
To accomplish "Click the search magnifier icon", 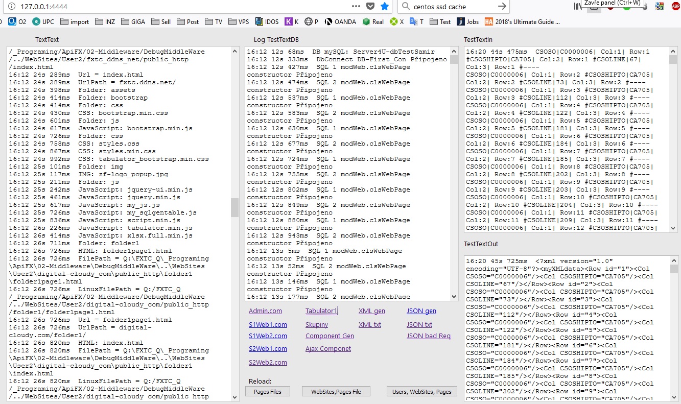I will pyautogui.click(x=406, y=7).
